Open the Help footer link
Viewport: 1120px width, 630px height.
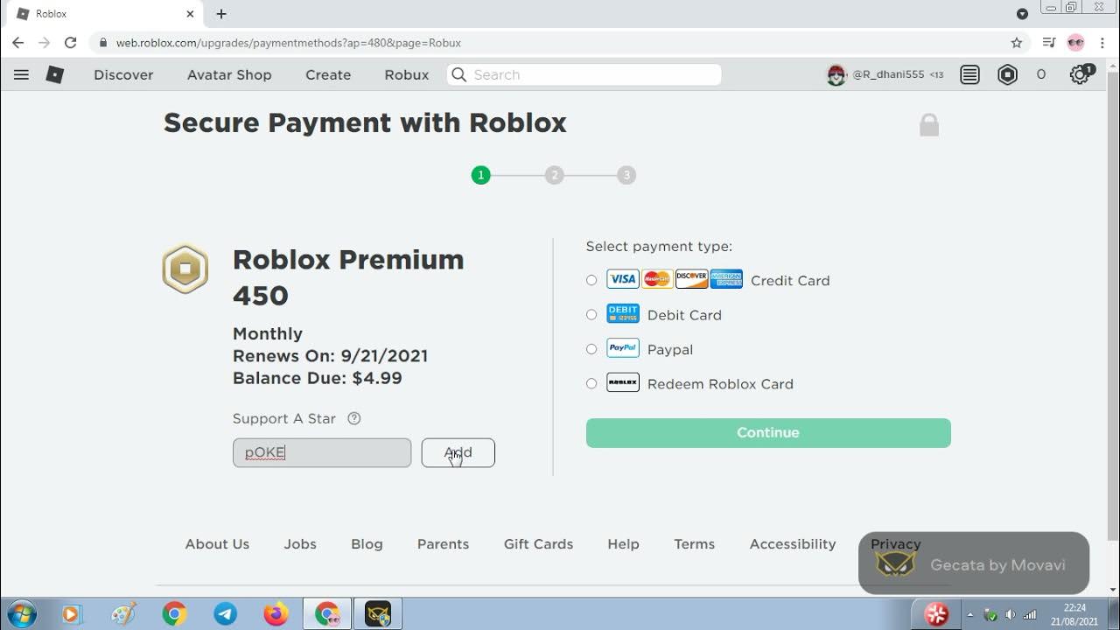[623, 544]
